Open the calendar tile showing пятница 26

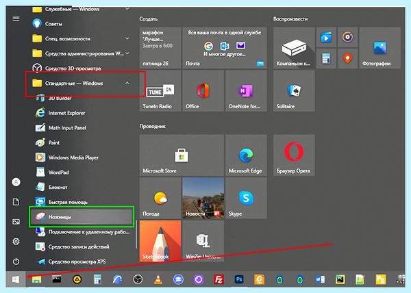pyautogui.click(x=160, y=48)
